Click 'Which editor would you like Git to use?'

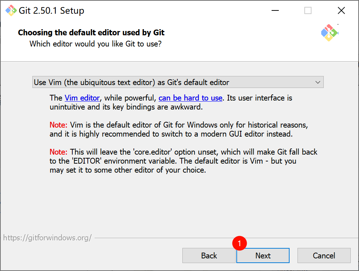coord(95,44)
